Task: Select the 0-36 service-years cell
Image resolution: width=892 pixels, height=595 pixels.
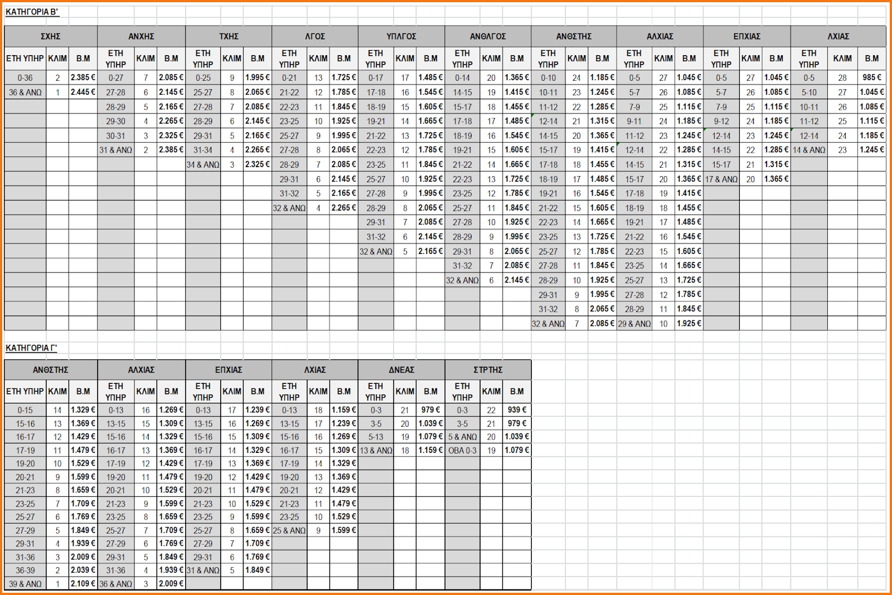Action: pyautogui.click(x=25, y=77)
